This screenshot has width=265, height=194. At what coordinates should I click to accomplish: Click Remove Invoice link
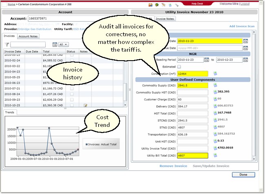(173, 166)
